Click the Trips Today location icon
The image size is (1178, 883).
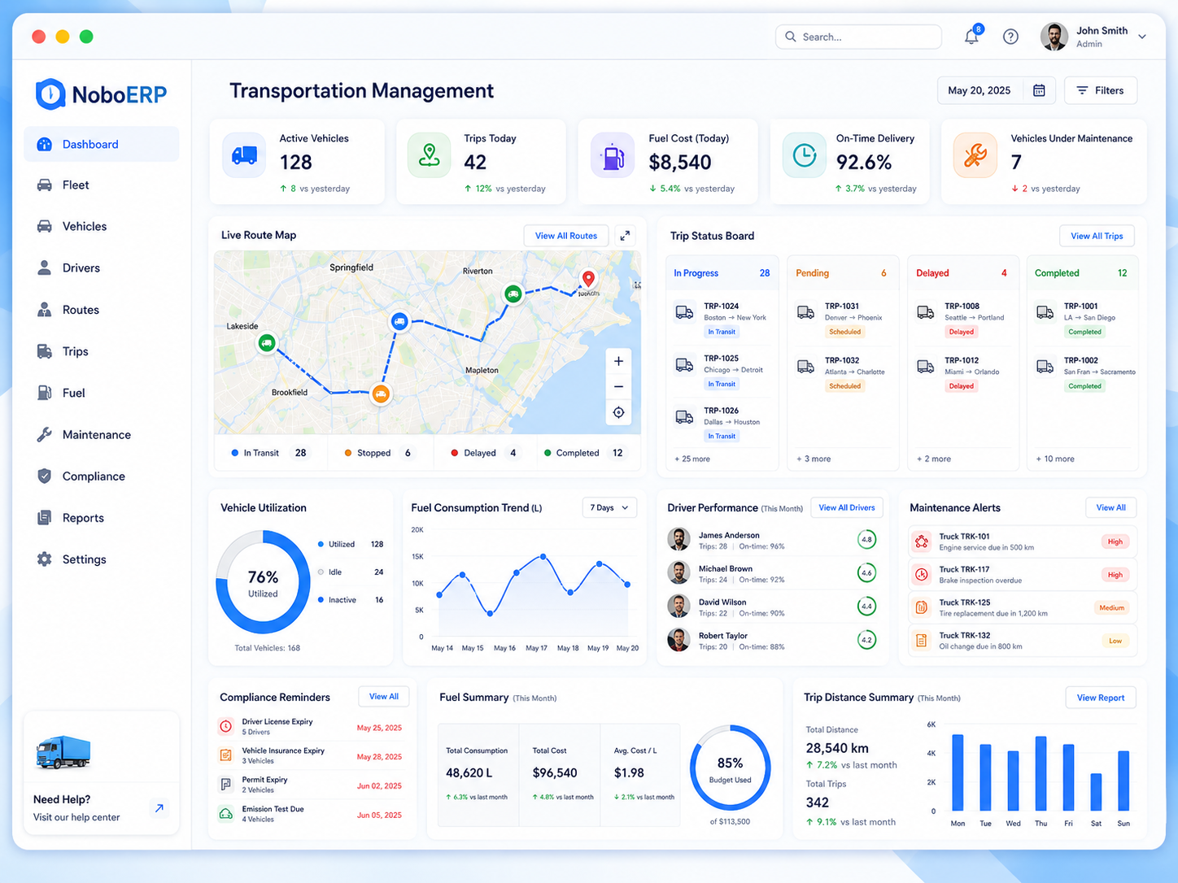429,154
